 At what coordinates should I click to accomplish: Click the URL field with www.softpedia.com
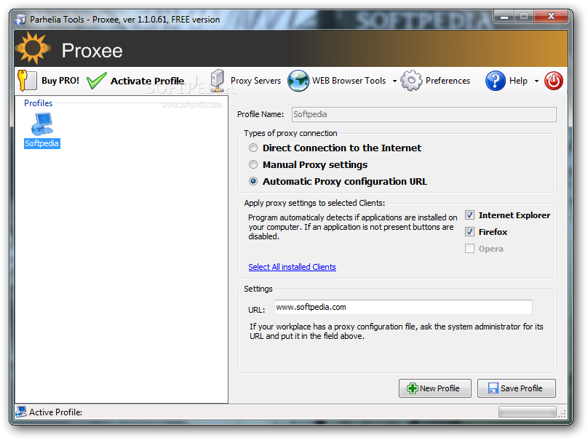403,308
